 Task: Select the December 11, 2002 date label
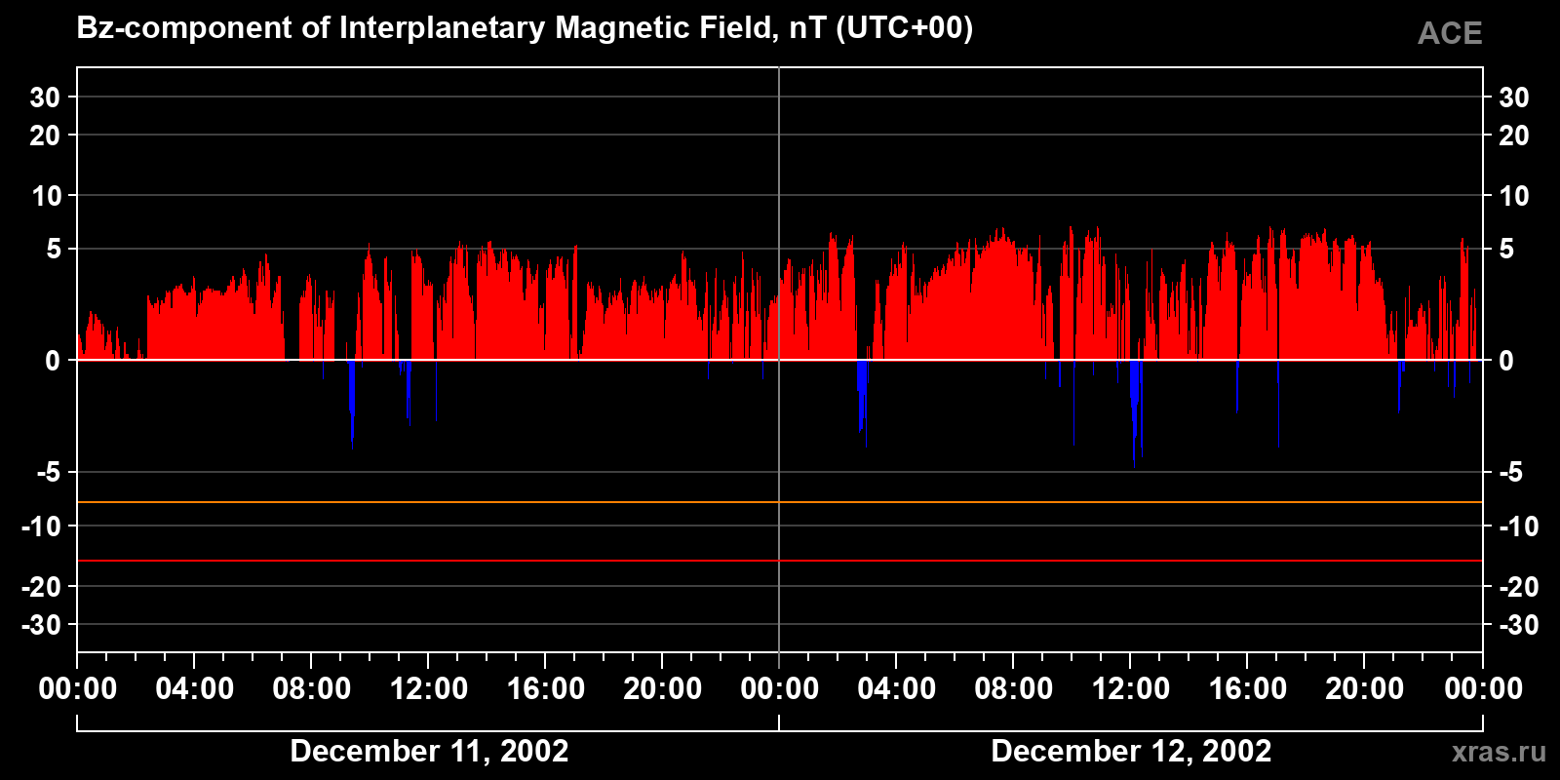pyautogui.click(x=429, y=751)
